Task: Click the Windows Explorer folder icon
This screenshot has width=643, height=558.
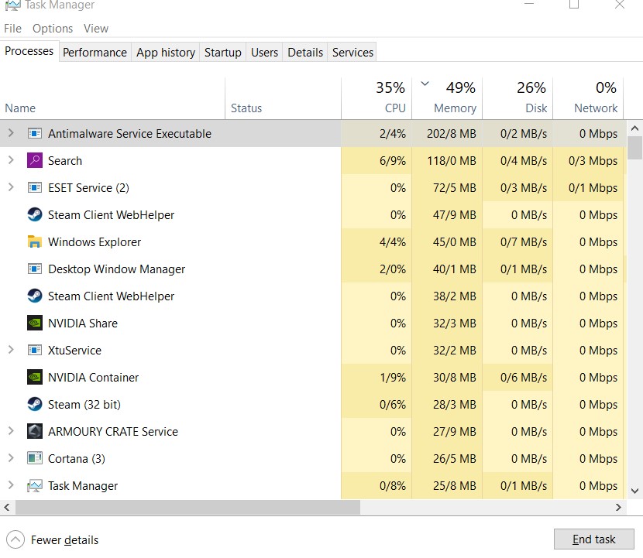Action: click(34, 241)
